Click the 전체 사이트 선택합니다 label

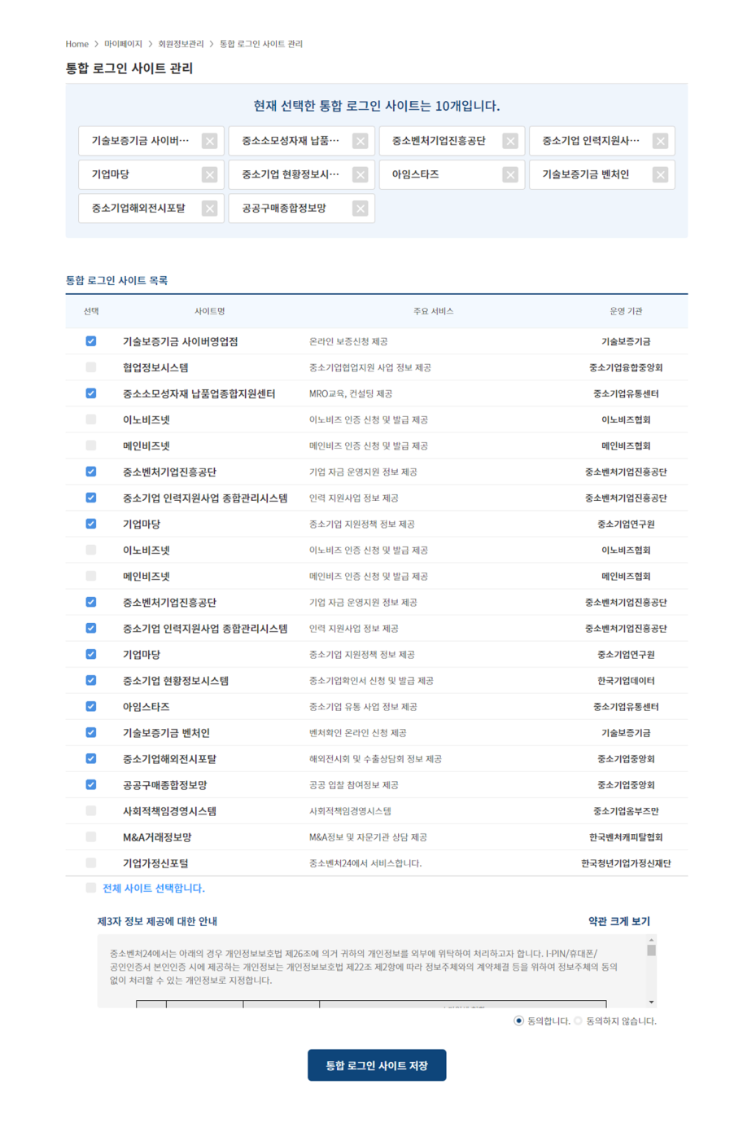point(154,888)
